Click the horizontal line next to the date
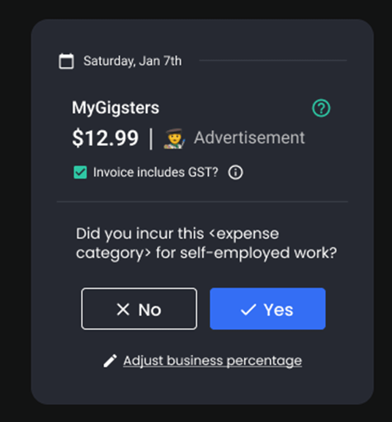392x422 pixels. (273, 60)
